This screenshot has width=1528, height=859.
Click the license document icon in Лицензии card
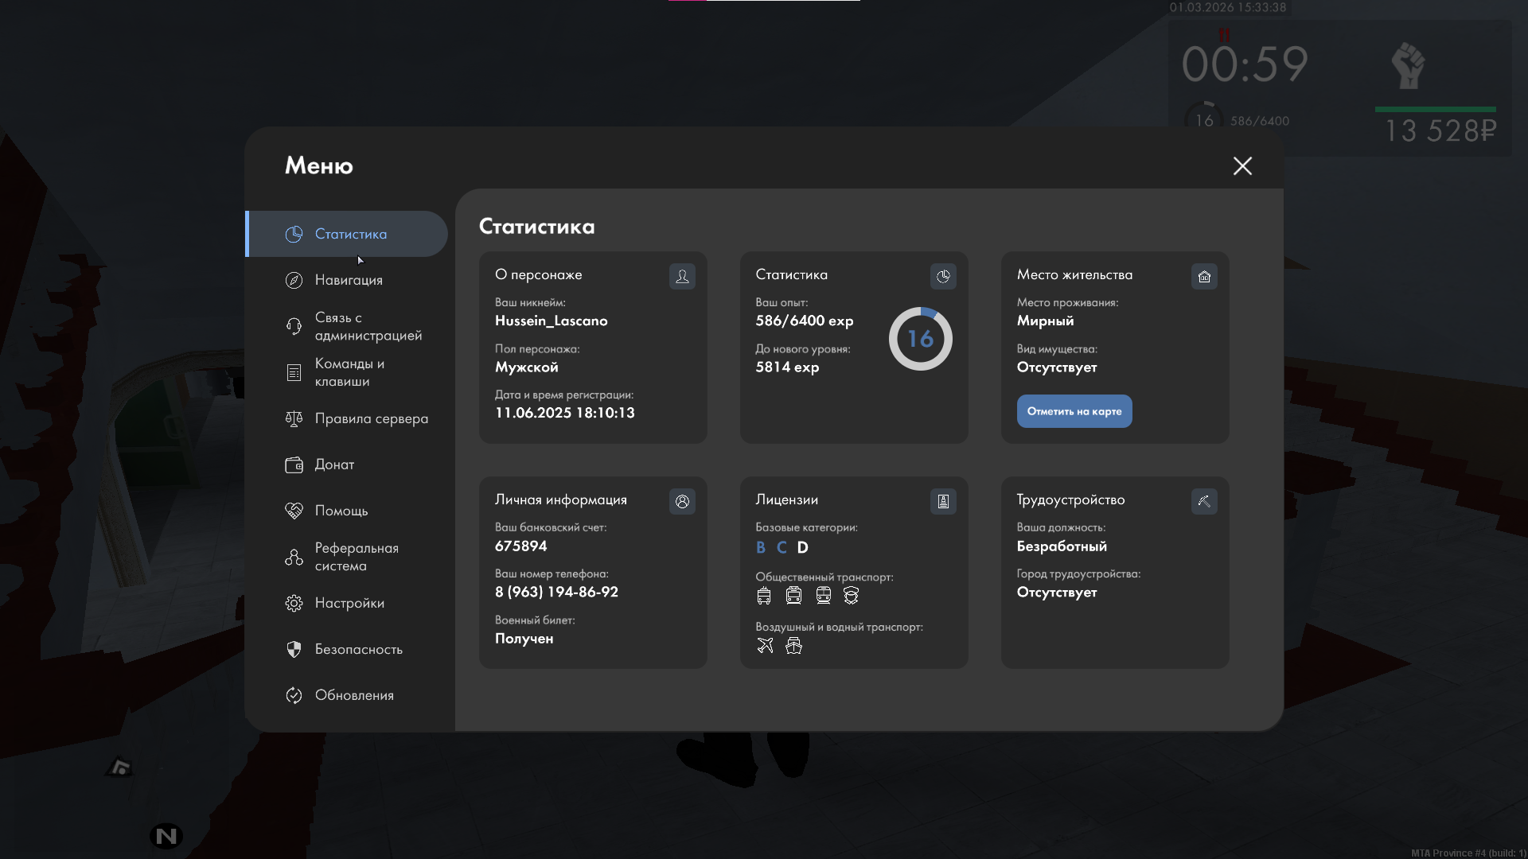(x=943, y=501)
